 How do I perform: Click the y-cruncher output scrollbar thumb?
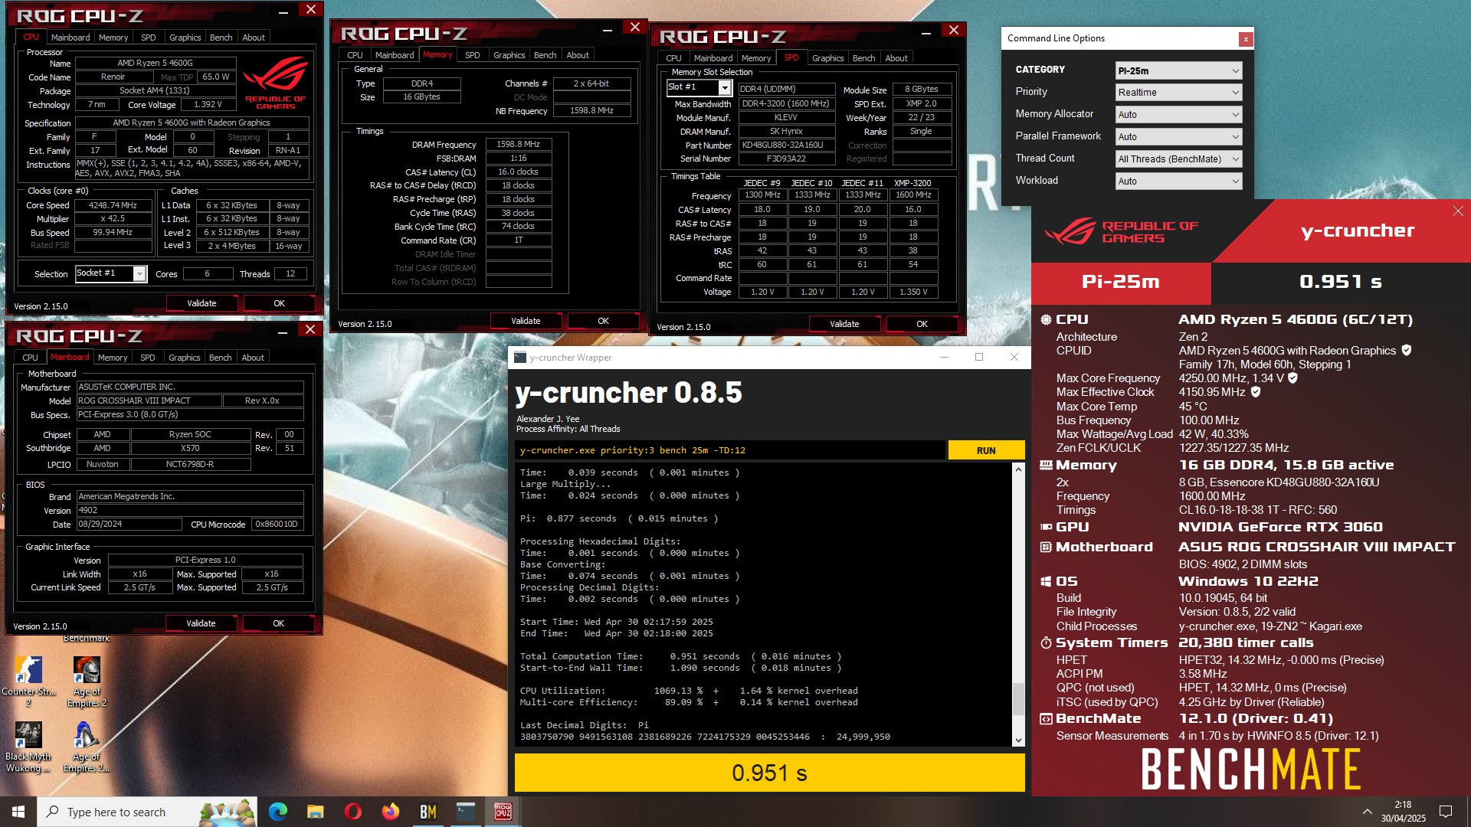[1018, 698]
